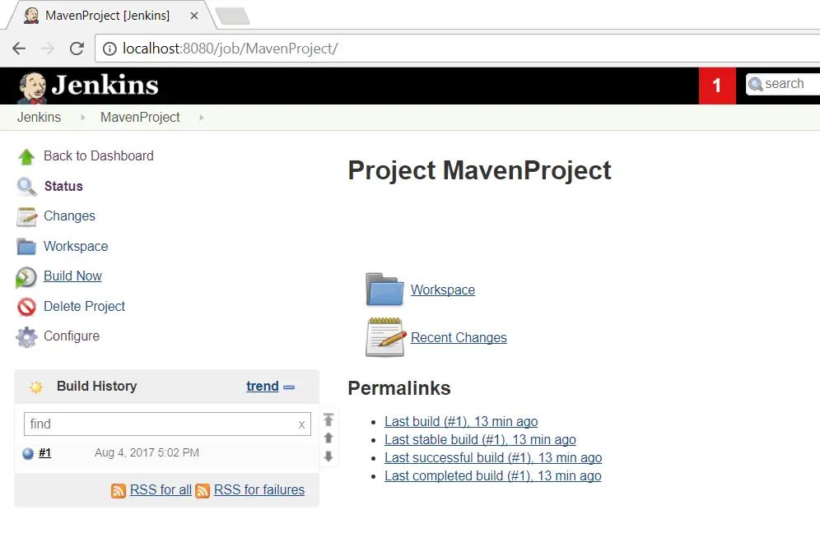
Task: Click the search magnifier icon in Jenkins header
Action: (755, 84)
